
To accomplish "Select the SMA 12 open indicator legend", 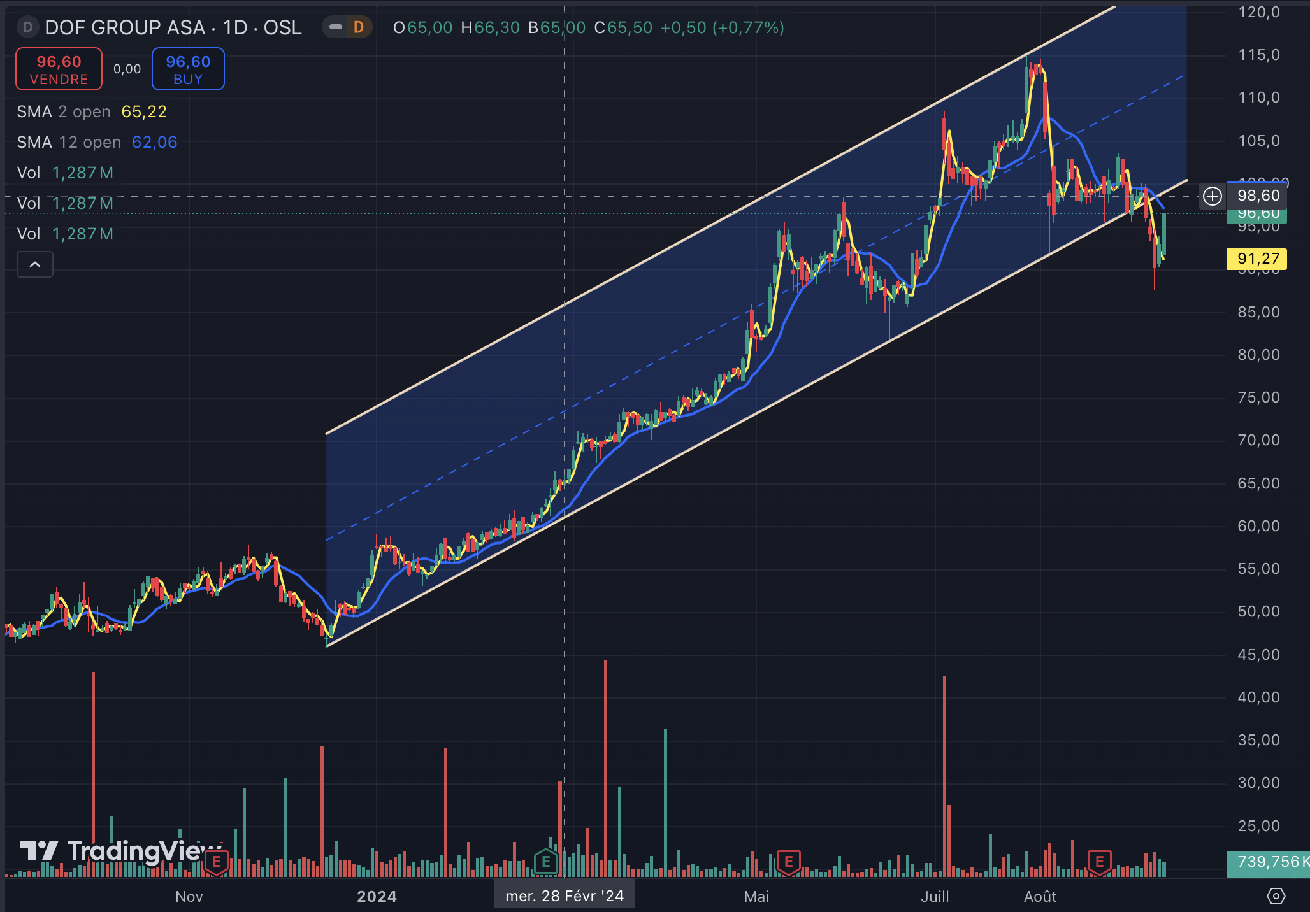I will tap(69, 142).
